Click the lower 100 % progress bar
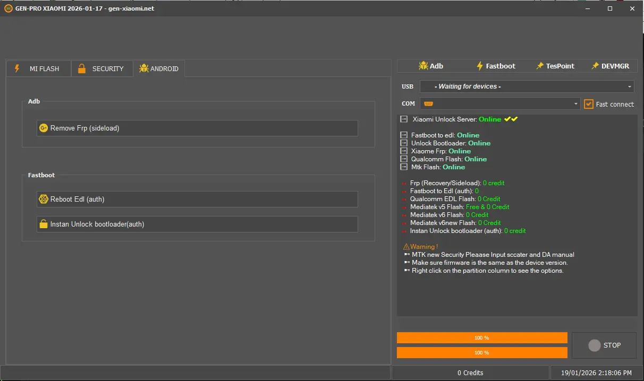The height and width of the screenshot is (381, 644). 482,352
